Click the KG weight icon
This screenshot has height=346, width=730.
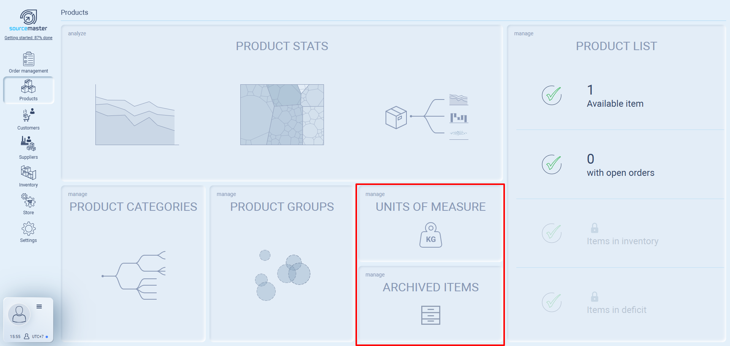[x=430, y=235]
